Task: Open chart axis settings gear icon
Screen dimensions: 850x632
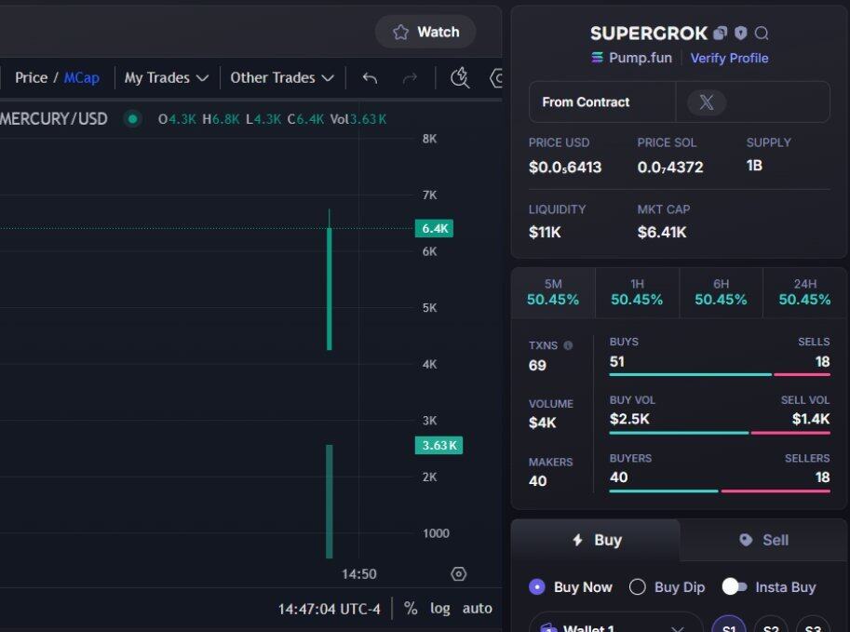Action: pyautogui.click(x=458, y=574)
